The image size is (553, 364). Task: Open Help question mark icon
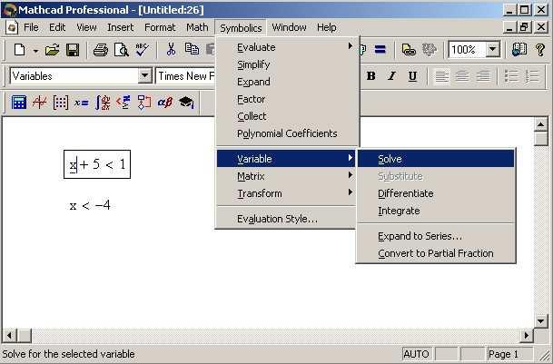click(x=540, y=50)
